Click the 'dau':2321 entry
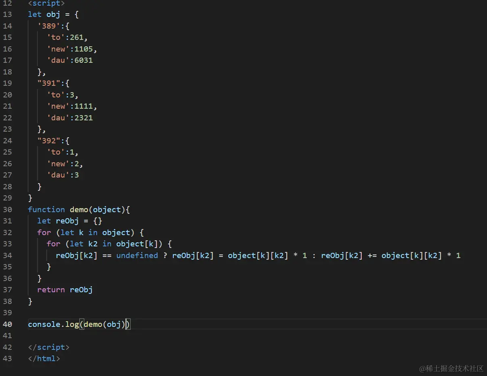The width and height of the screenshot is (487, 376). pos(70,118)
